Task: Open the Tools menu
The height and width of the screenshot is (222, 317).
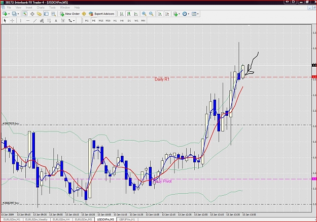Action: coord(52,8)
